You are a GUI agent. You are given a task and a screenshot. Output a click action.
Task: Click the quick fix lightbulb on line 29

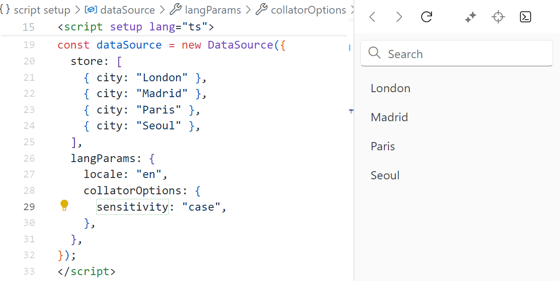point(64,205)
